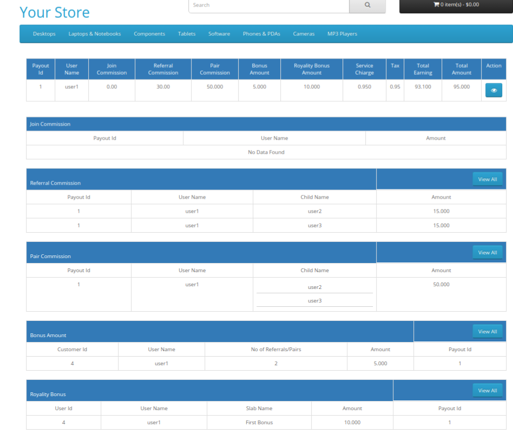Open the MP3 Players category
This screenshot has width=513, height=447.
coord(342,34)
